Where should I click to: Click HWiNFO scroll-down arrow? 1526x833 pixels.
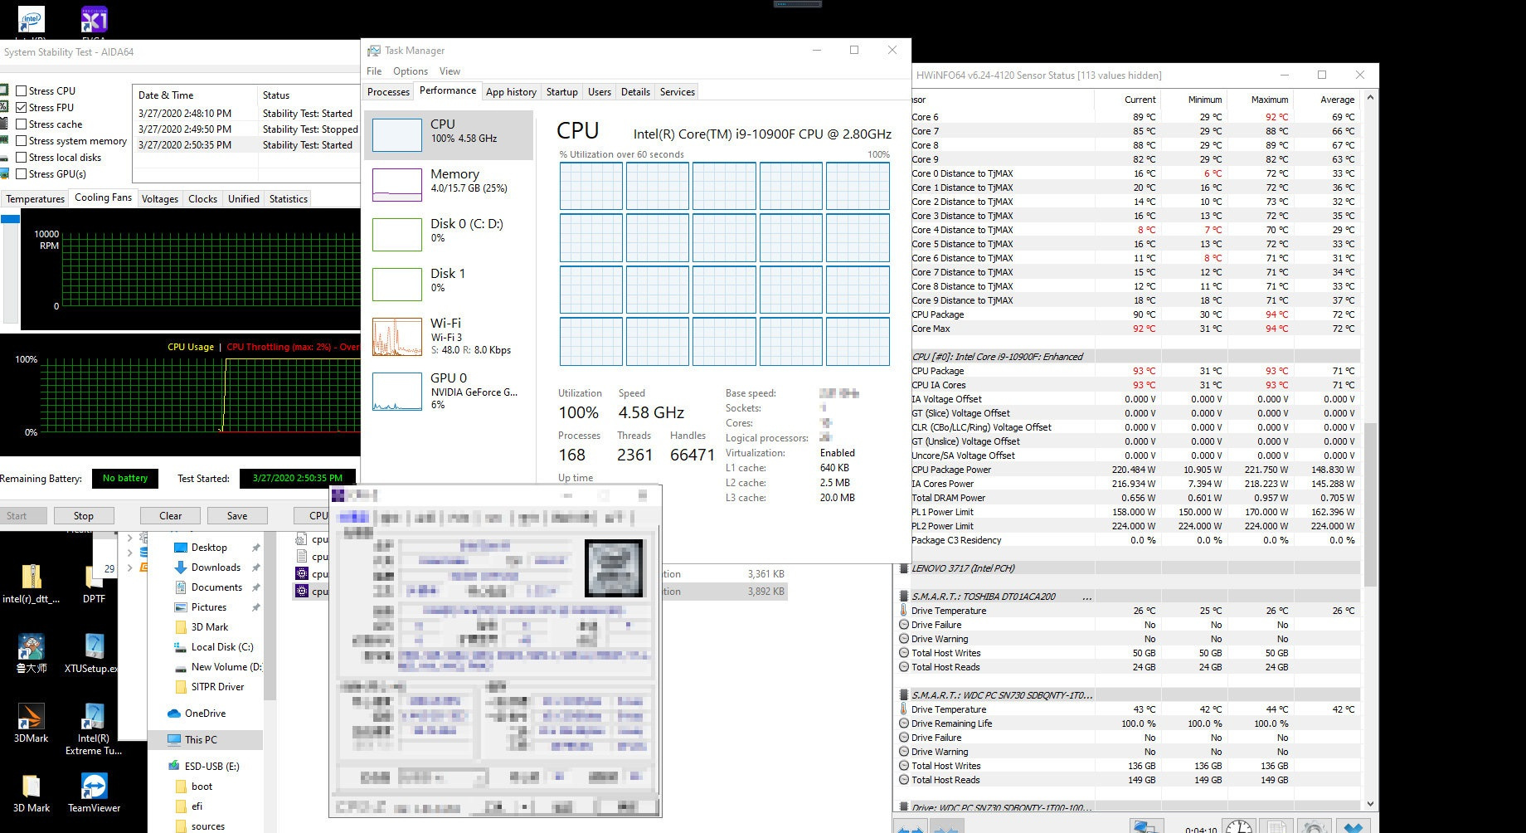coord(1369,803)
